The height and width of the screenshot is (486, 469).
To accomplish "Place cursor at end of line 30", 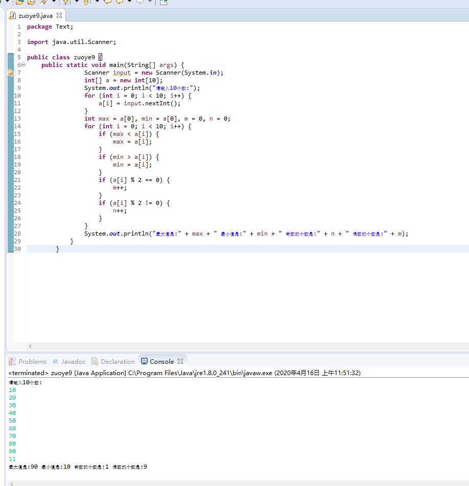I will [60, 249].
